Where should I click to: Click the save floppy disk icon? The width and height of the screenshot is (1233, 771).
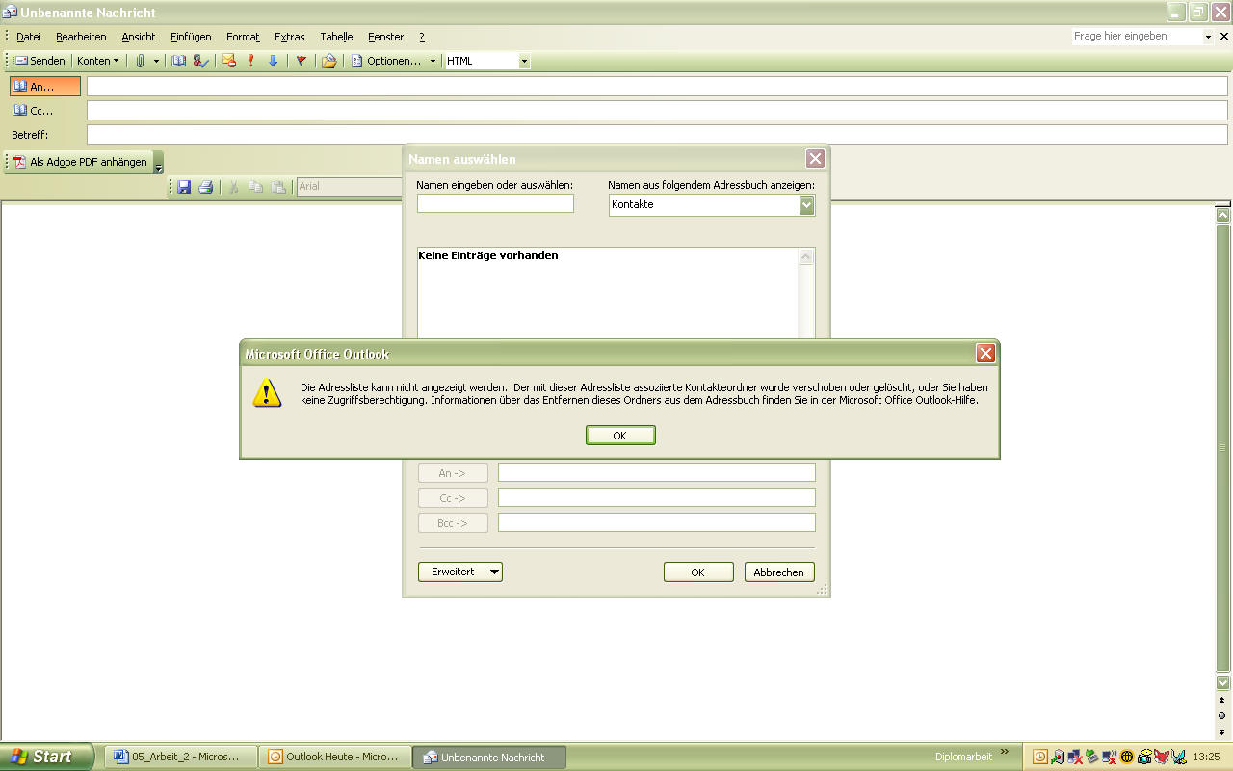click(x=183, y=186)
